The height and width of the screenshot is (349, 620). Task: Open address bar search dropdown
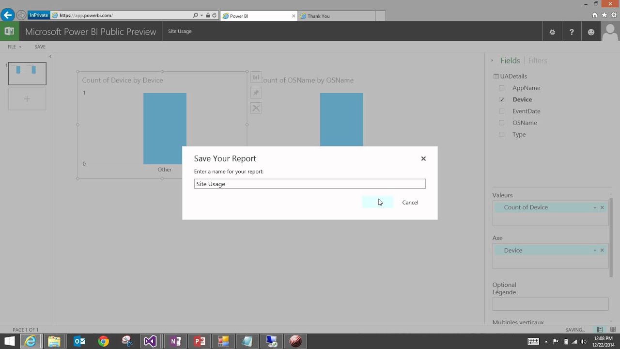click(x=201, y=16)
